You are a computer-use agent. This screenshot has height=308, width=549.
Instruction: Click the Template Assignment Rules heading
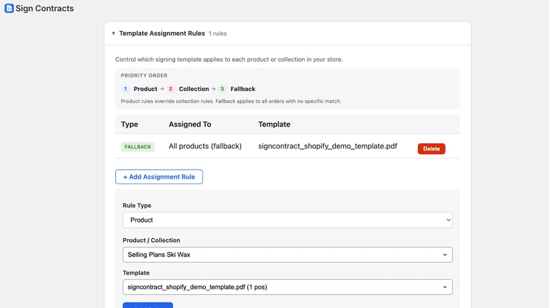click(x=162, y=34)
